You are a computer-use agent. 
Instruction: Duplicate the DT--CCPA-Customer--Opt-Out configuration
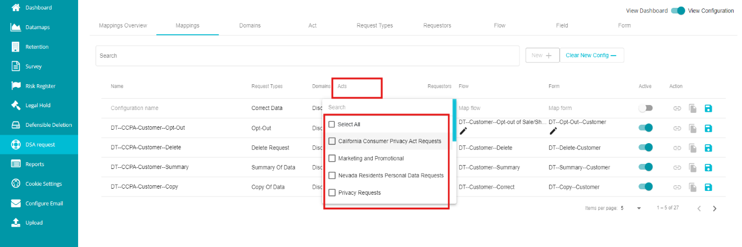[x=693, y=129]
